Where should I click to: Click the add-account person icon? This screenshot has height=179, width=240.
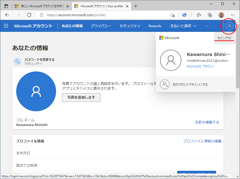(165, 84)
